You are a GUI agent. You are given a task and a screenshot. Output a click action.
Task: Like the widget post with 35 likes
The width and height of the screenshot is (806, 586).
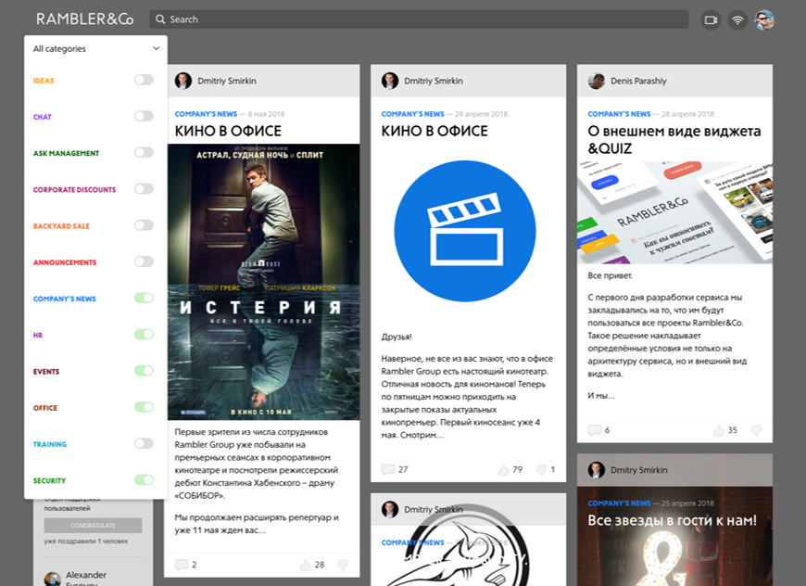(719, 430)
